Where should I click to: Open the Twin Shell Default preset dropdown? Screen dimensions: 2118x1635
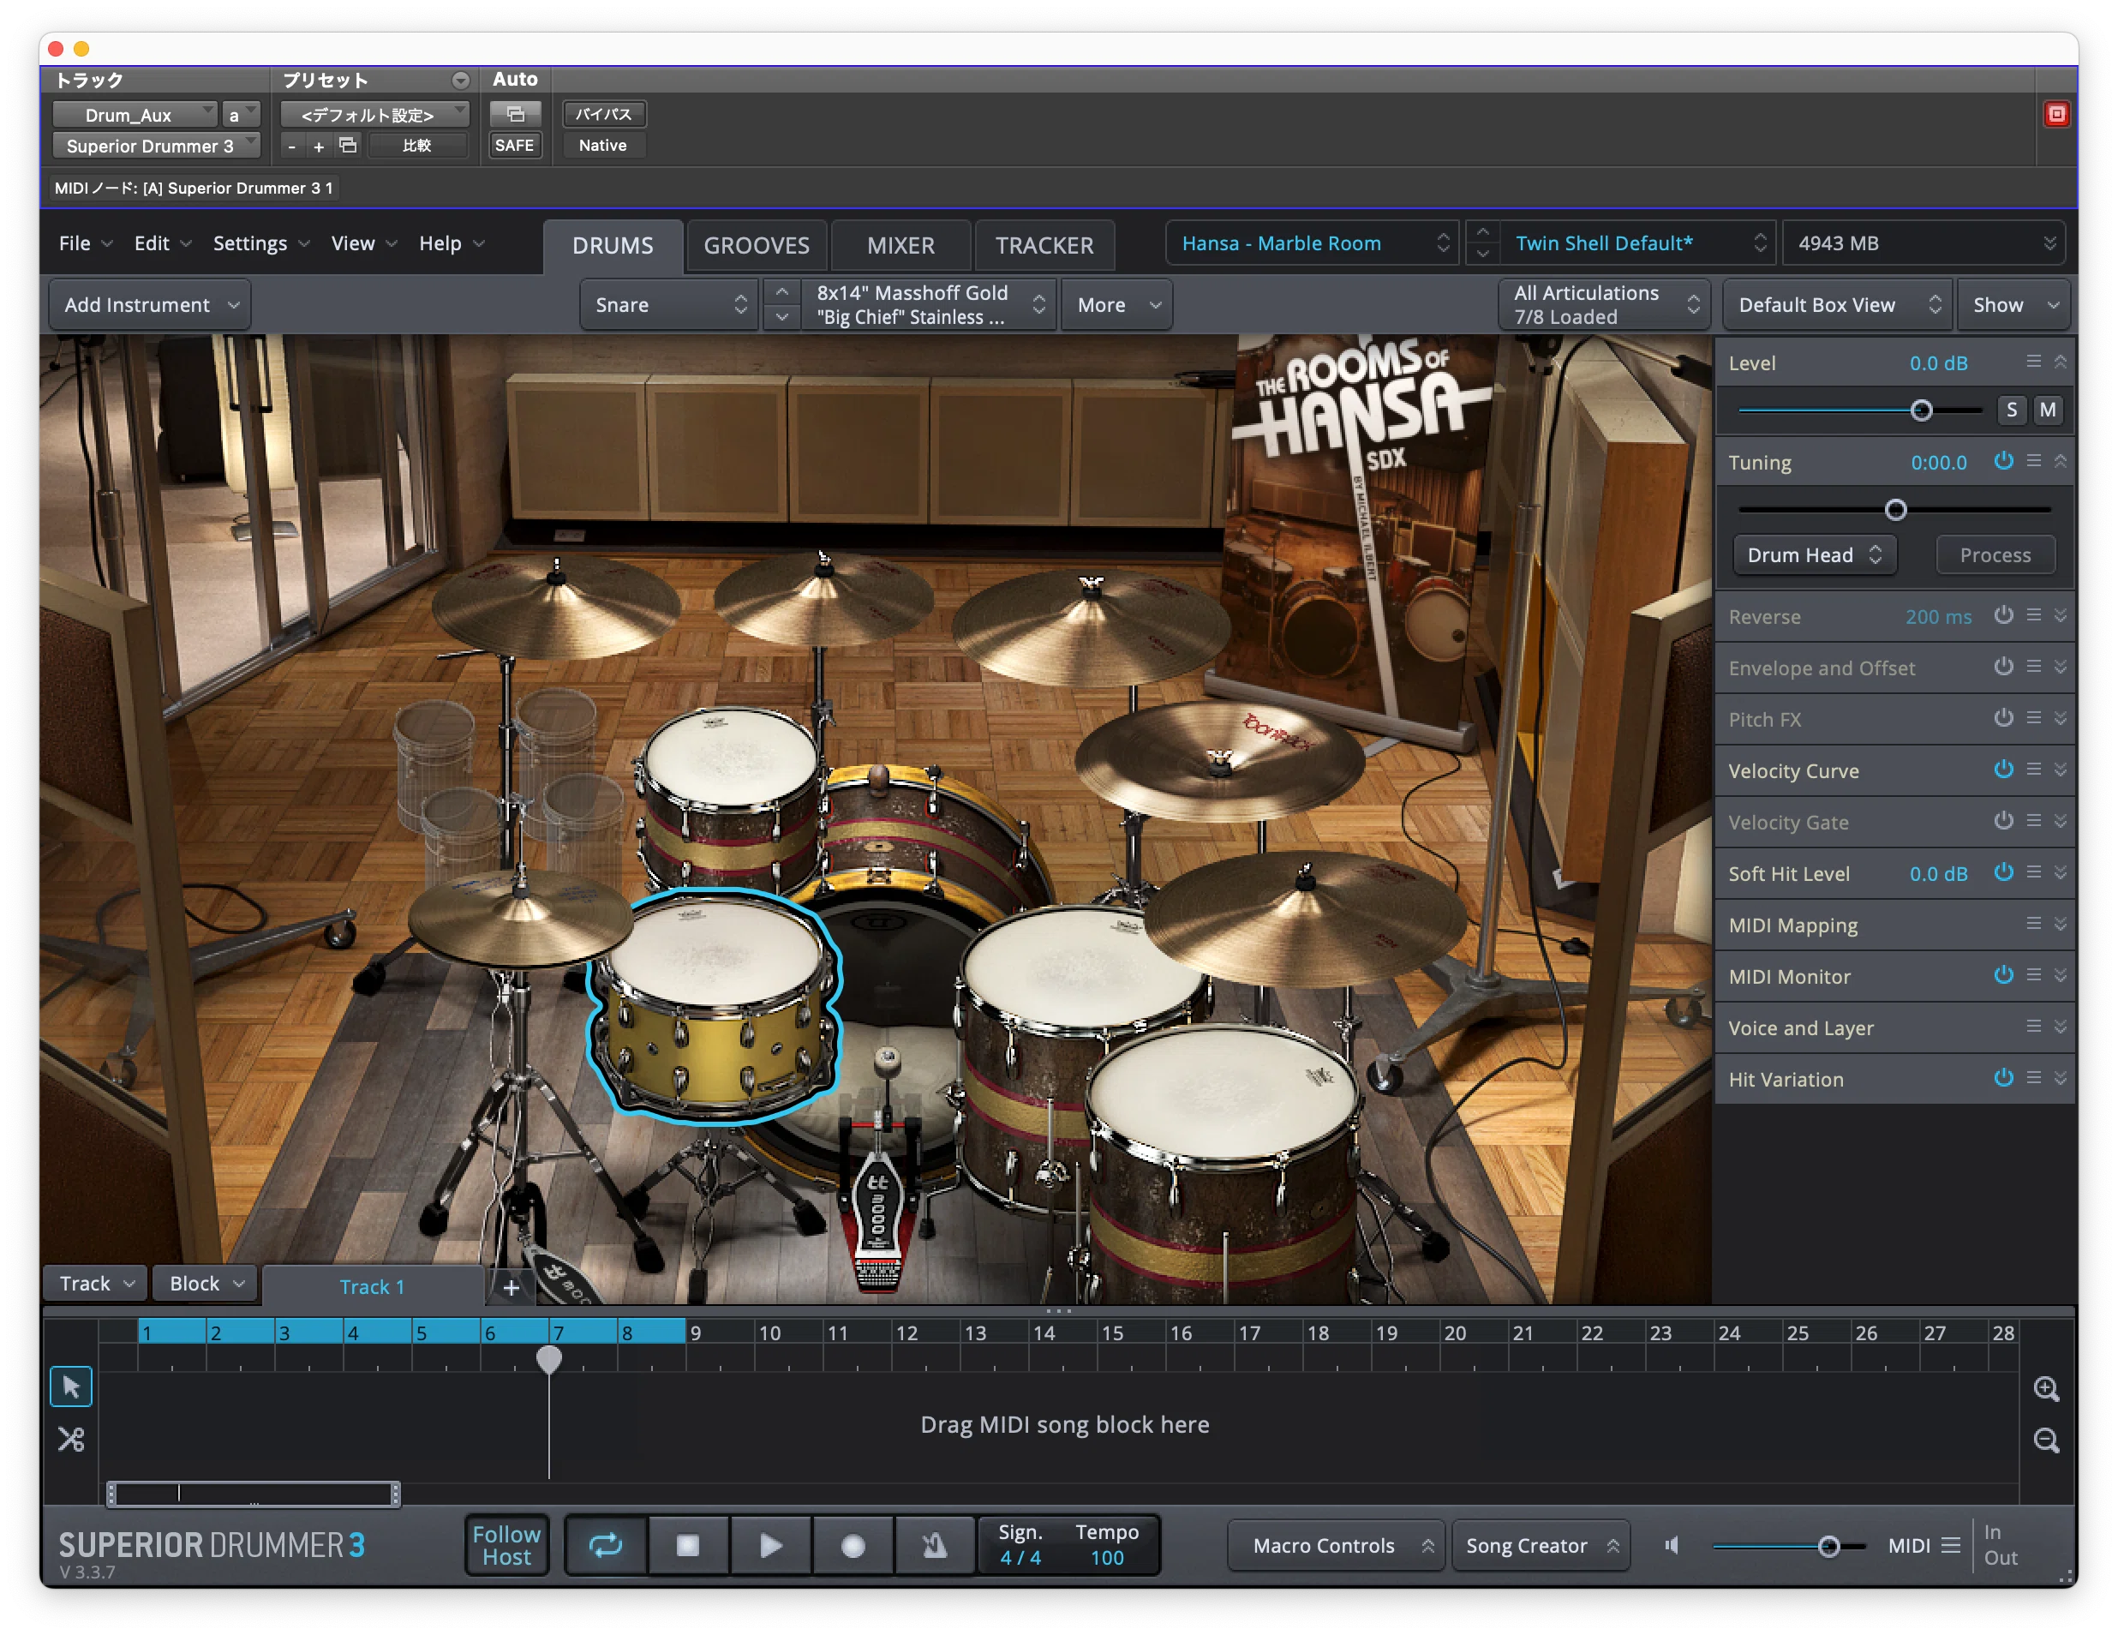(1637, 243)
